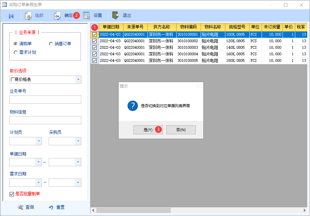Screen dimensions: 310x216
Task: Uncheck row with 物料编码 3010100003
Action: pos(95,47)
